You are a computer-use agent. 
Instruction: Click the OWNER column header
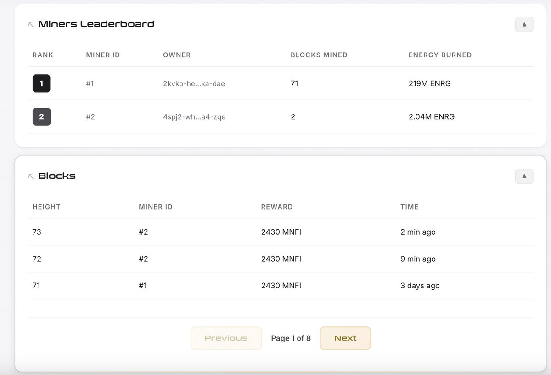coord(177,55)
